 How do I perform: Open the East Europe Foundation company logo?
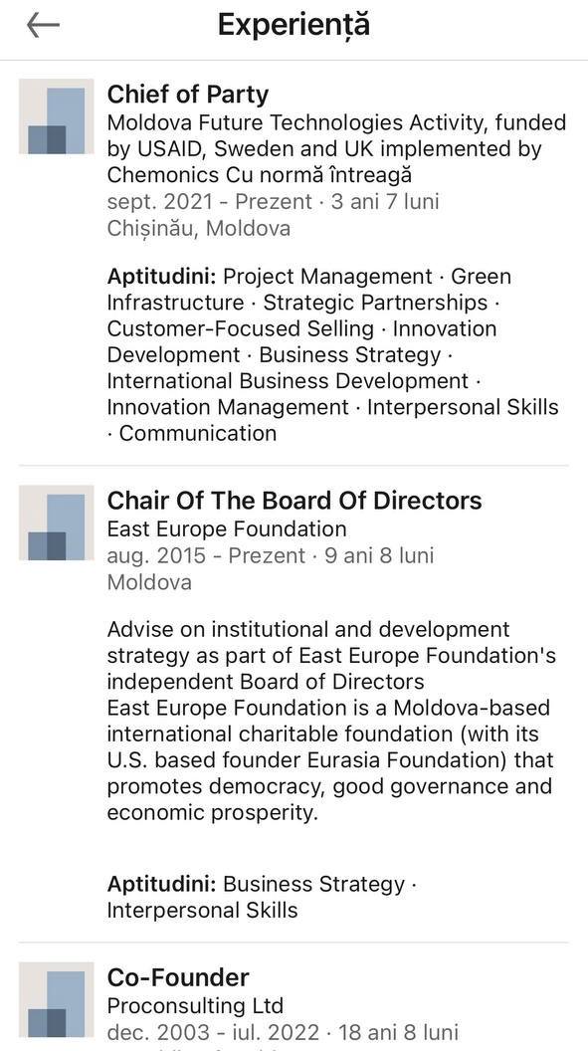point(57,523)
